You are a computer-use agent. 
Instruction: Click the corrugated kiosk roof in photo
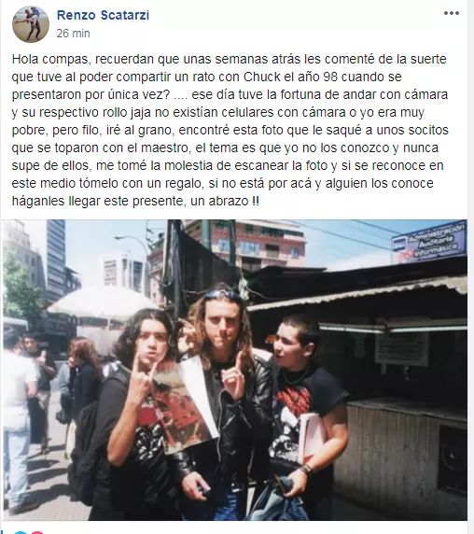click(x=357, y=295)
